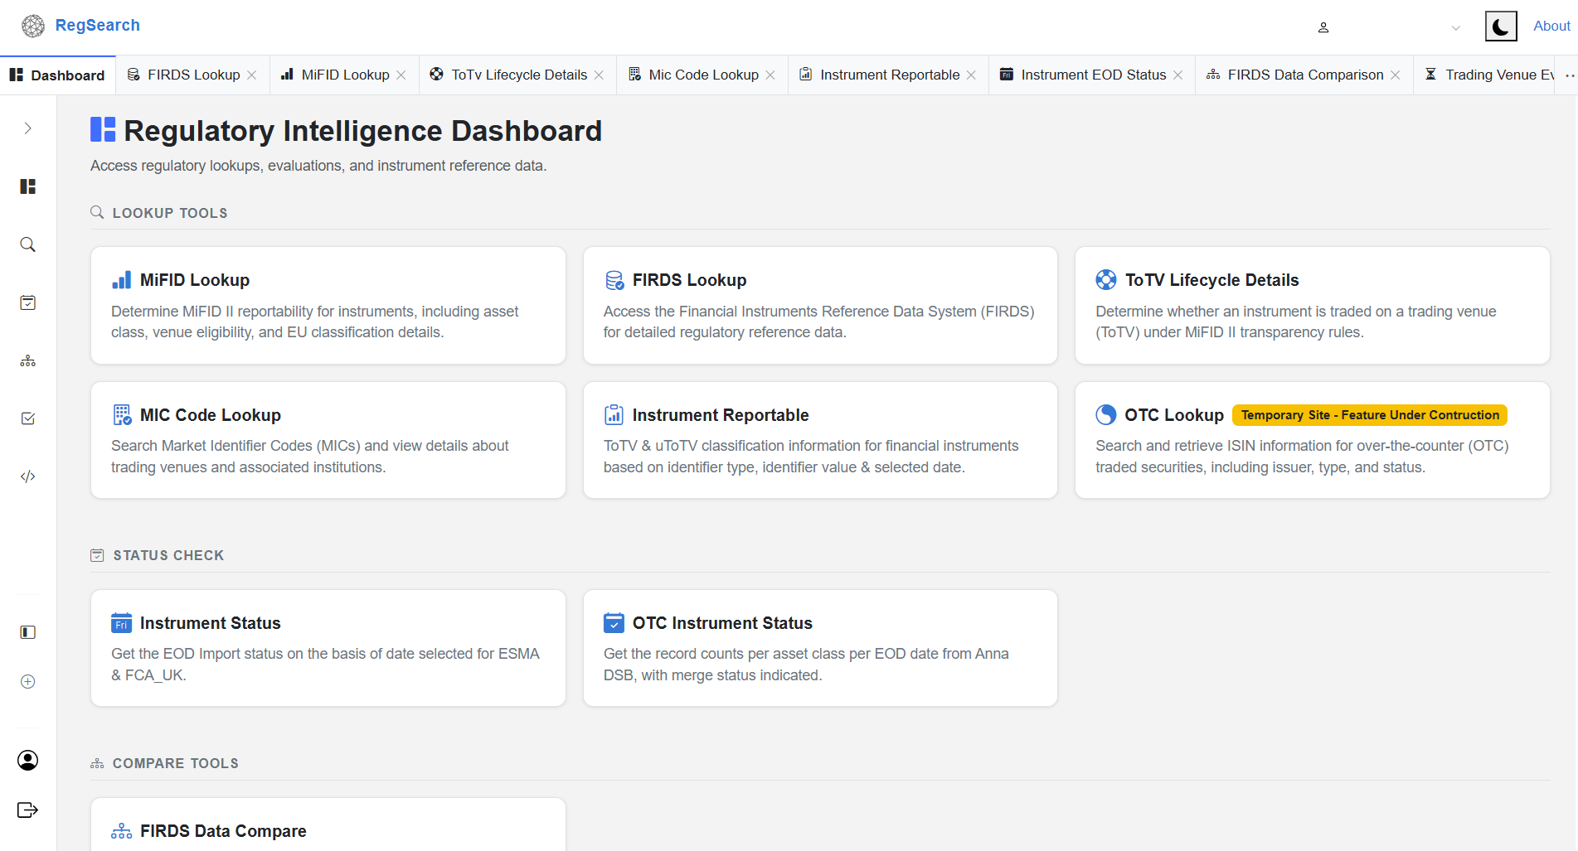This screenshot has width=1578, height=851.
Task: Click the sidebar checkbox edit icon
Action: pyautogui.click(x=28, y=418)
